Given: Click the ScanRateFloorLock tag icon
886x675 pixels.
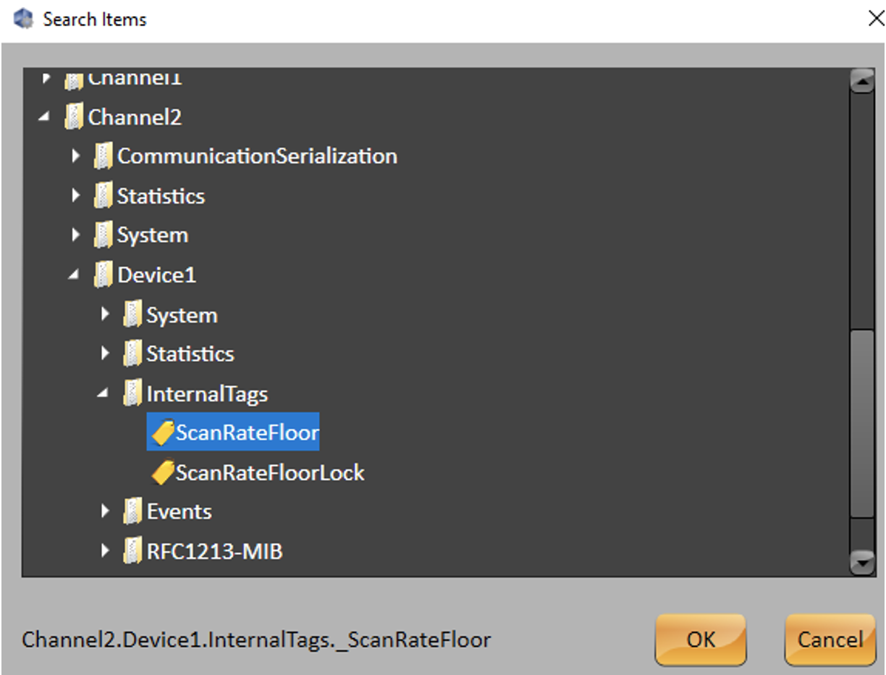Looking at the screenshot, I should (162, 473).
